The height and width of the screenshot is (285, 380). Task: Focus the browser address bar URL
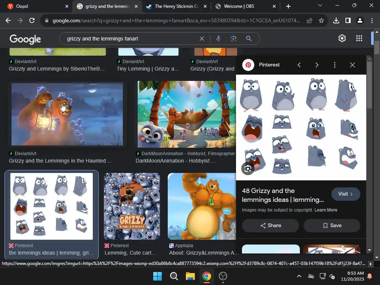176,21
